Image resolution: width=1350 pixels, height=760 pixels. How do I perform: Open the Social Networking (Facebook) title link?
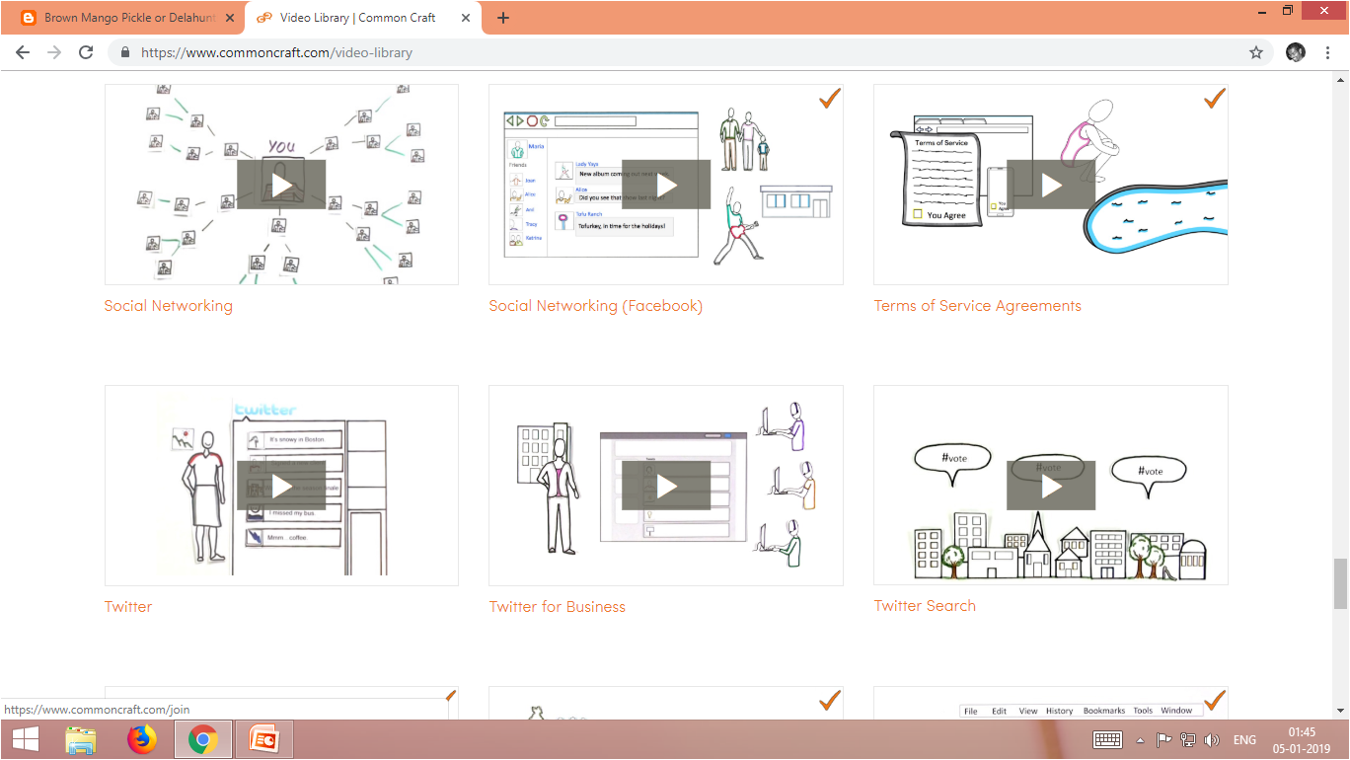click(x=596, y=306)
